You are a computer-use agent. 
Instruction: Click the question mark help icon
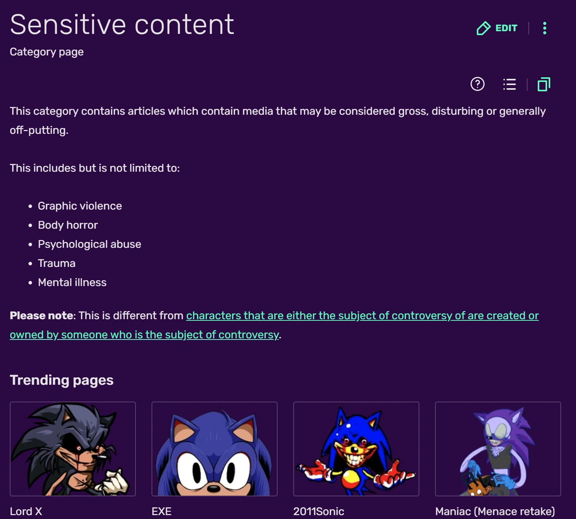[477, 84]
